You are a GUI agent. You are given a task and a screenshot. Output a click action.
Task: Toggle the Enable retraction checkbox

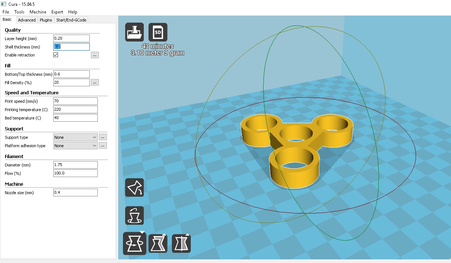[x=56, y=55]
